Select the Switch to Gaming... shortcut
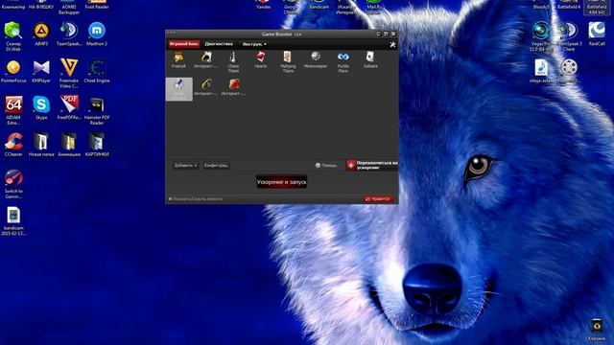614x345 pixels. tap(13, 185)
